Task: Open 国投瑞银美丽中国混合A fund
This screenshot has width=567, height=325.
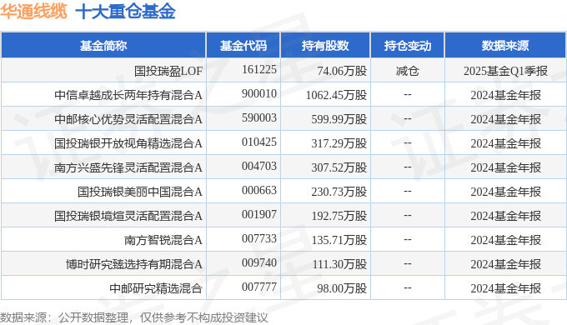Action: [140, 192]
